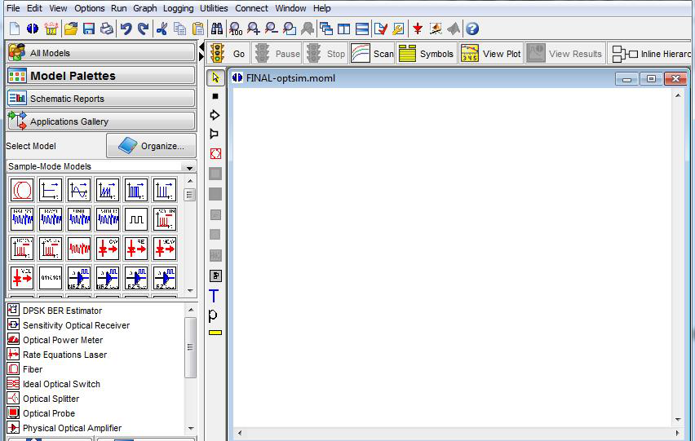Click the New file icon
This screenshot has height=441, width=695.
15,29
